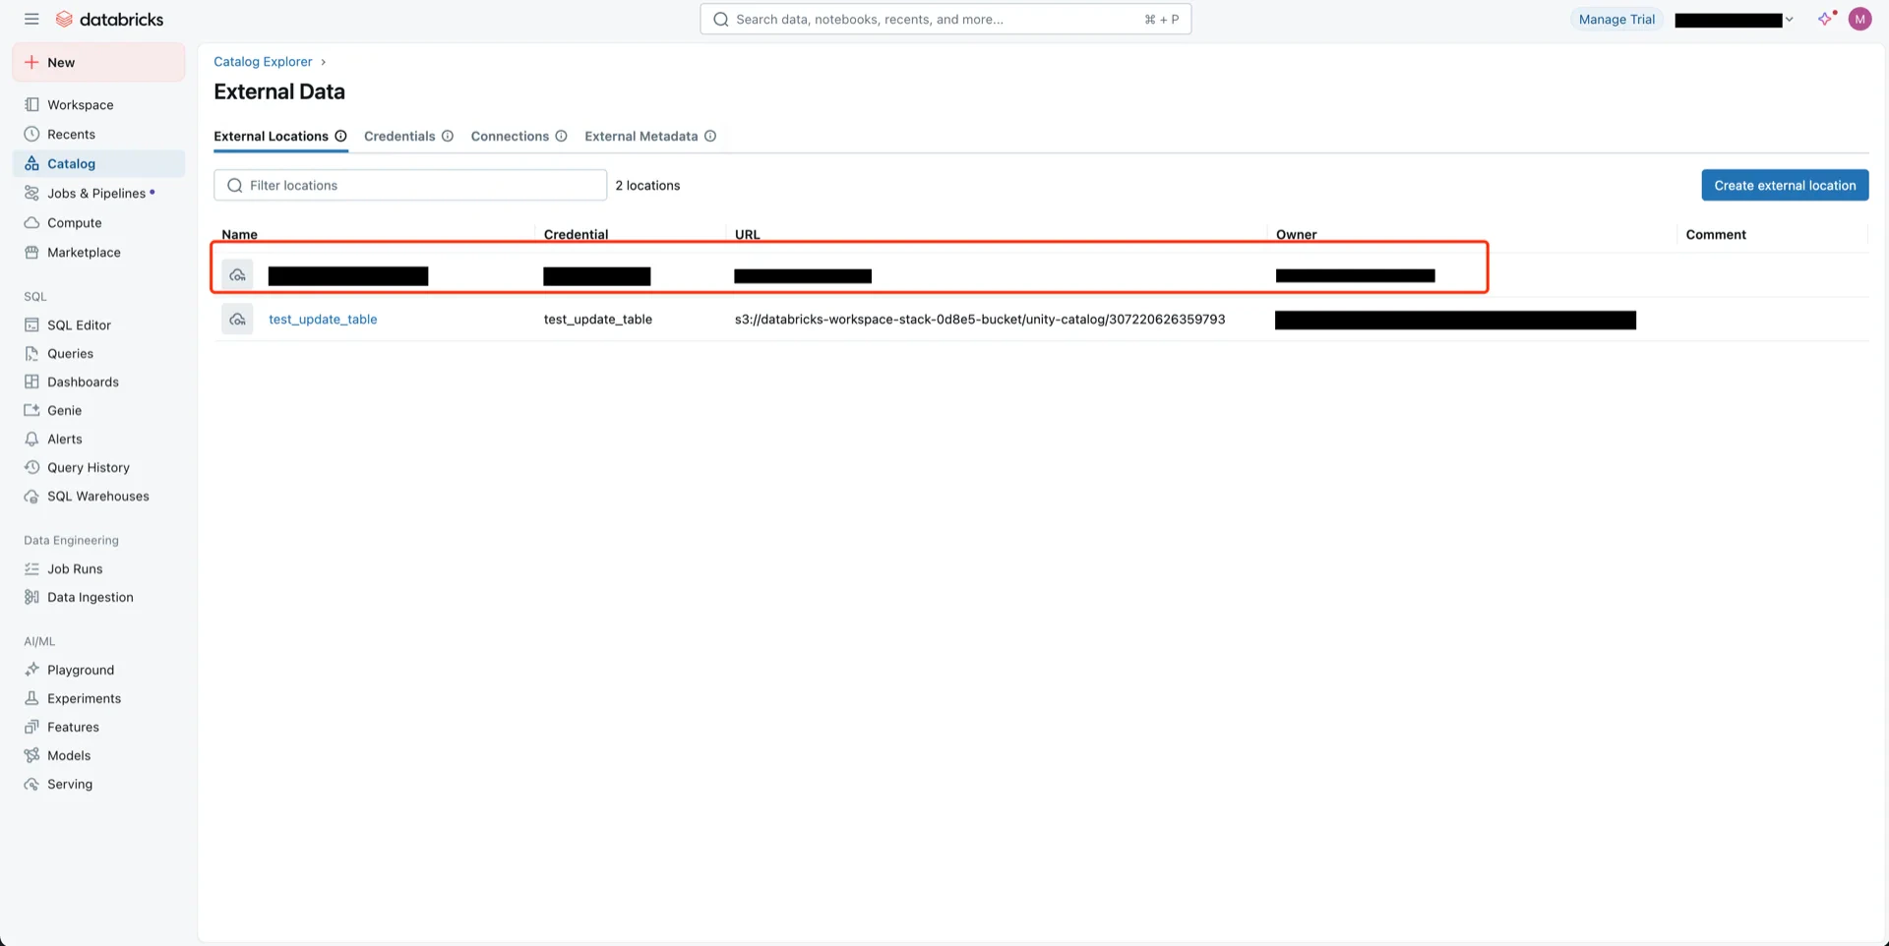Focus the global search bar
The height and width of the screenshot is (946, 1889).
945,19
